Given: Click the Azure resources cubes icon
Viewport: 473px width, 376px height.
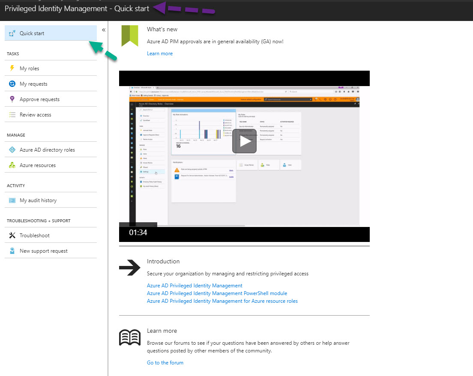Looking at the screenshot, I should click(12, 165).
